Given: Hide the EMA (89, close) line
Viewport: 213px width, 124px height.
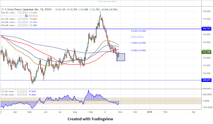Looking at the screenshot, I should point(19,25).
